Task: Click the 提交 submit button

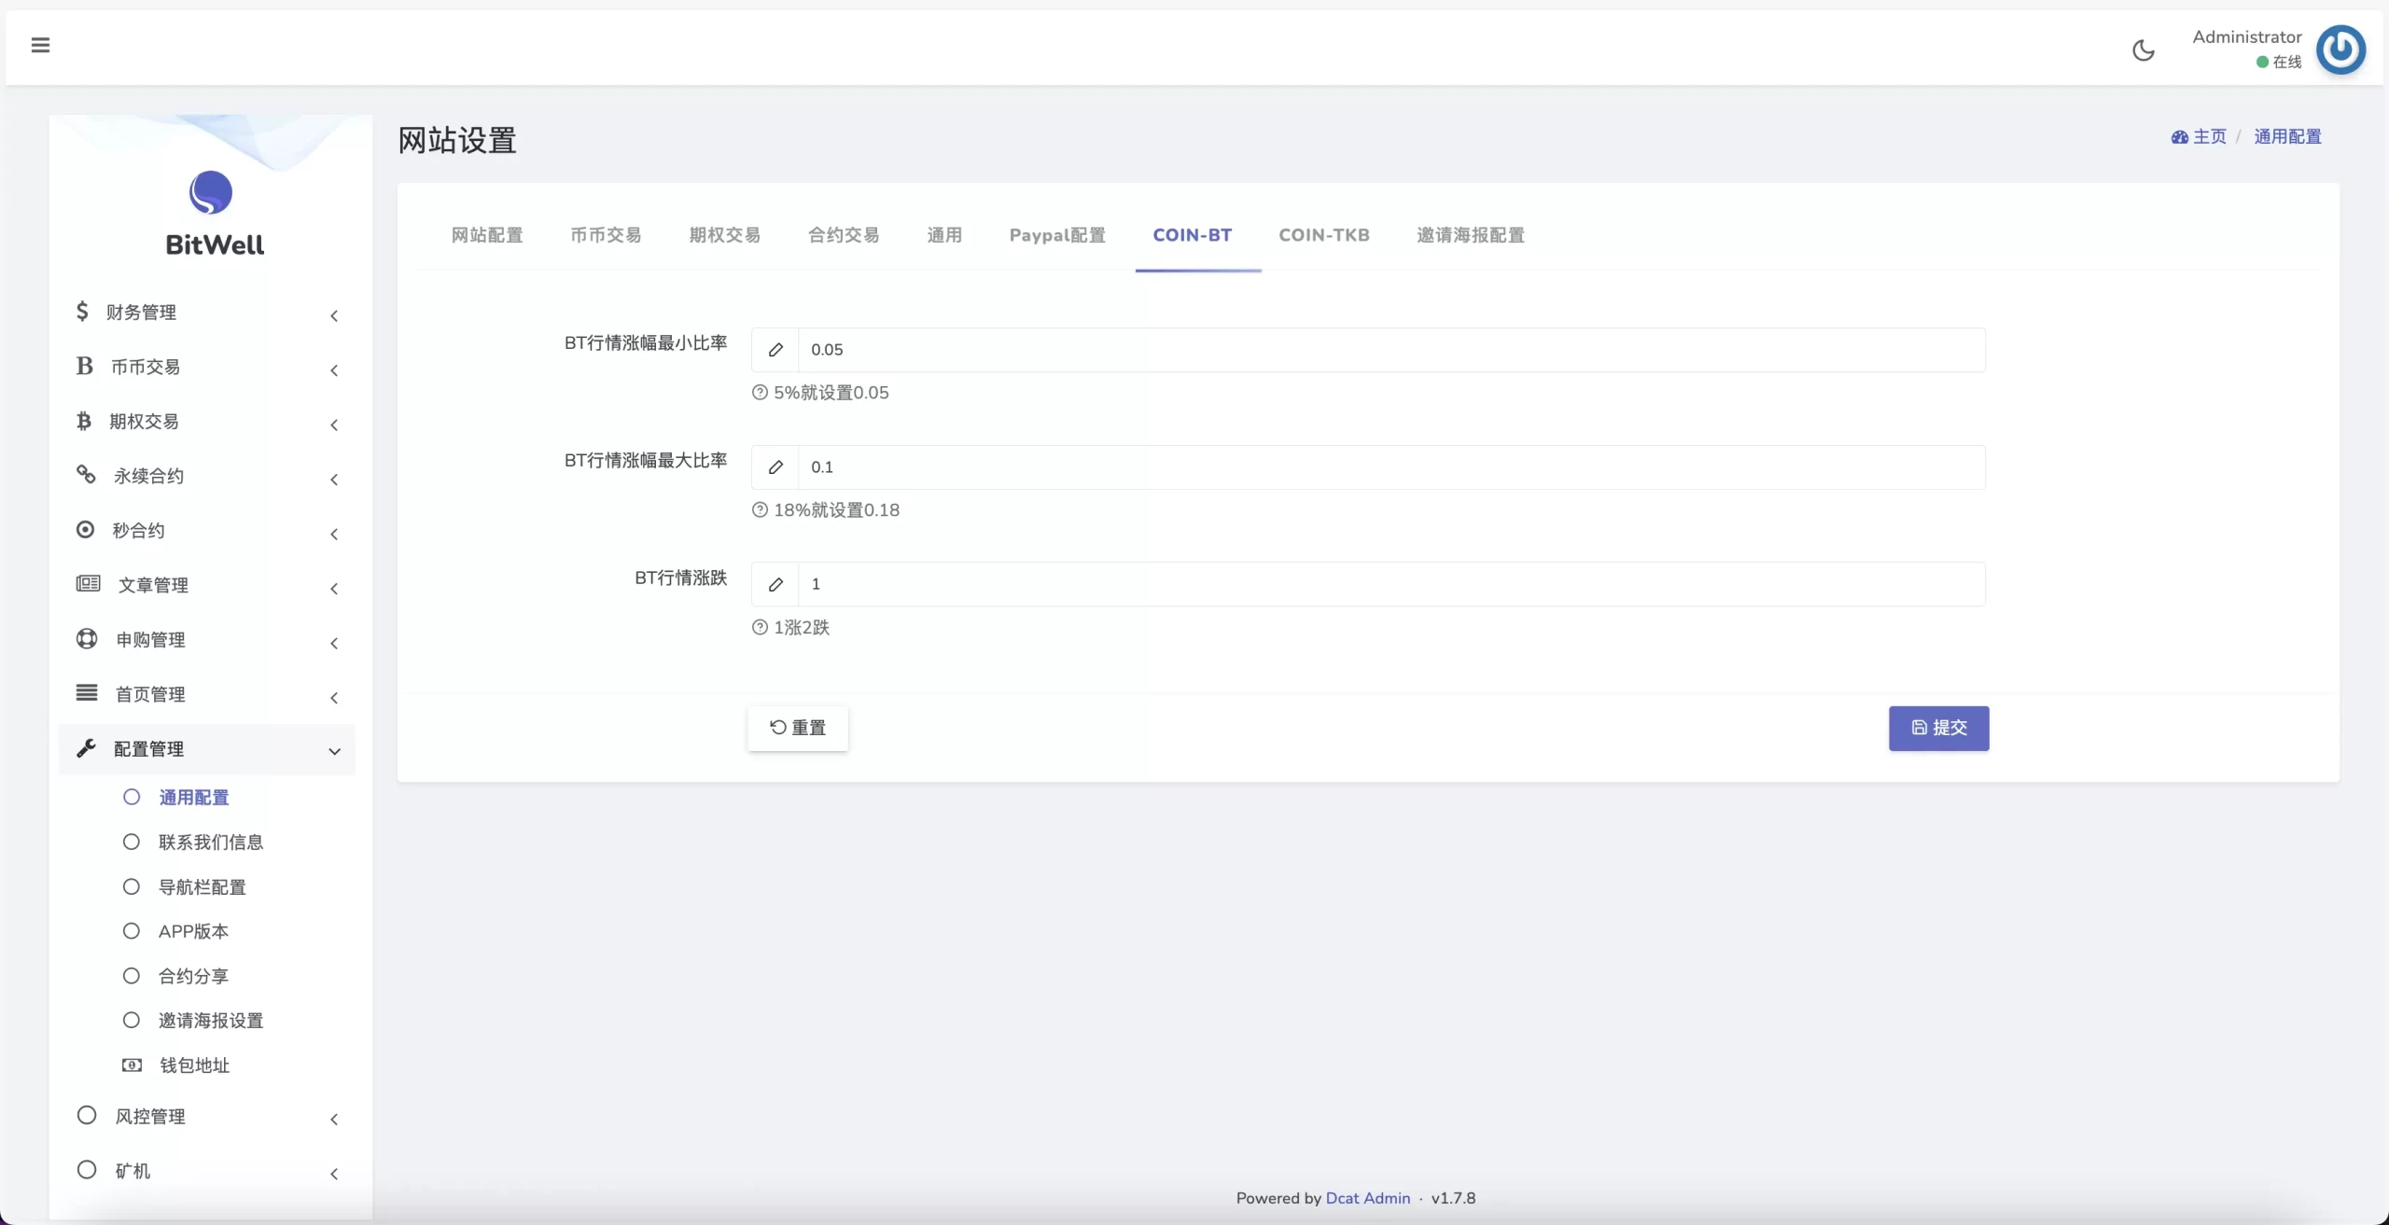Action: (1938, 729)
